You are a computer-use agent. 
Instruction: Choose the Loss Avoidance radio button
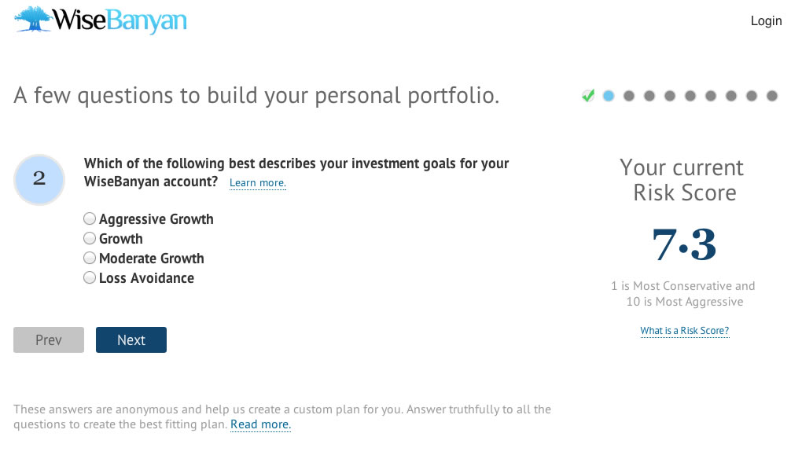coord(90,277)
